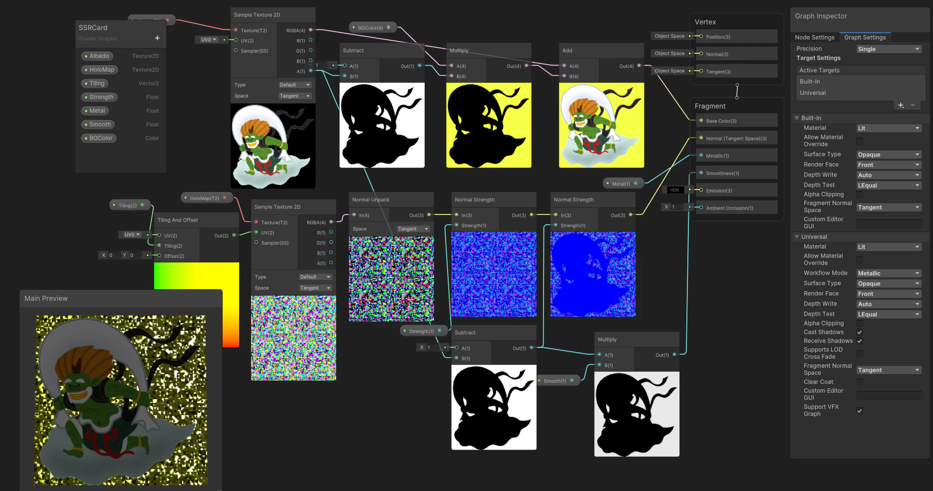Remove the active target with the minus icon
Viewport: 933px width, 491px height.
913,106
